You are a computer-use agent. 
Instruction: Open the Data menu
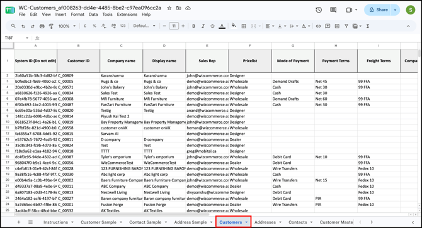(93, 14)
